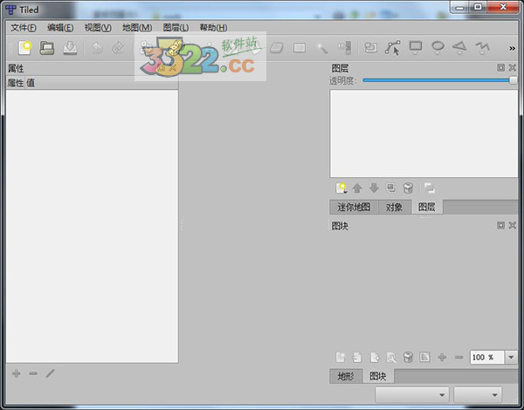This screenshot has width=524, height=410.
Task: Select the Edit Polygons tool
Action: point(392,48)
